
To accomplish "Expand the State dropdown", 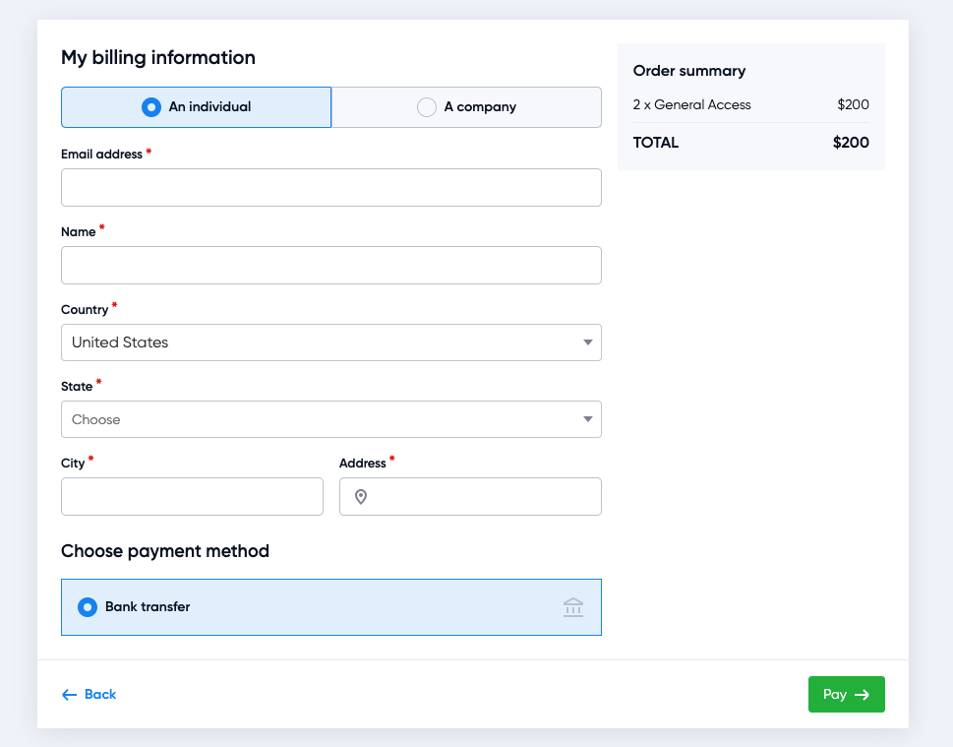I will (x=330, y=419).
